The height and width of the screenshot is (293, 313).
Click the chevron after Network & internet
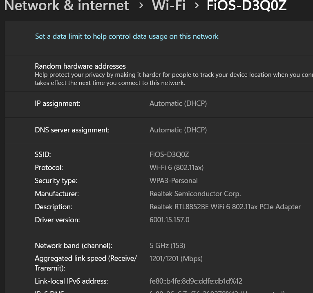click(x=141, y=6)
